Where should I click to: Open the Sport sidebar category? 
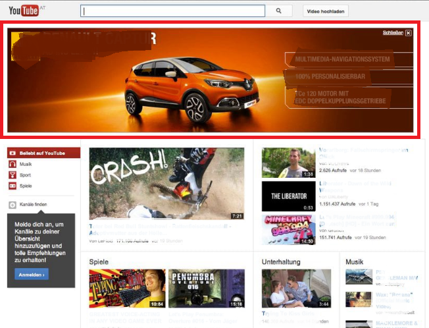click(x=25, y=175)
